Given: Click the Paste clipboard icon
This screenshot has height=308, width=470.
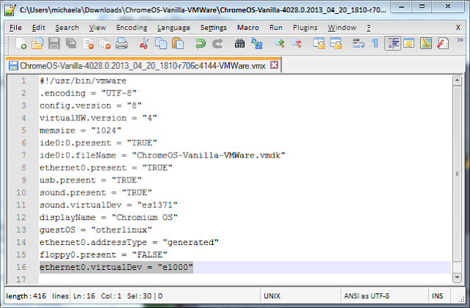Looking at the screenshot, I should pyautogui.click(x=178, y=43).
